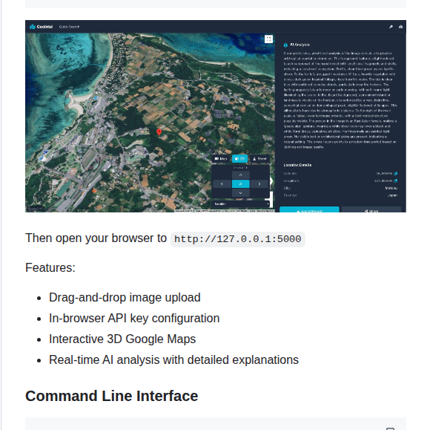
Task: Click the fullscreen icon on the map
Action: [x=268, y=39]
